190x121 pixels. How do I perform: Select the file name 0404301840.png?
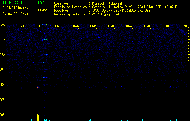click(x=15, y=8)
